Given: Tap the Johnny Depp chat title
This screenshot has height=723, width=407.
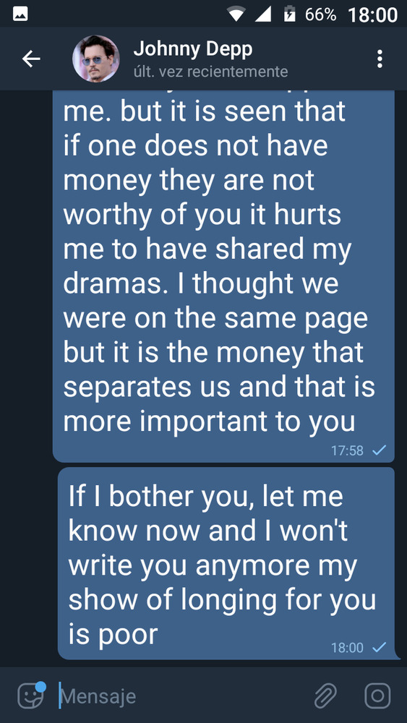Looking at the screenshot, I should (x=193, y=49).
